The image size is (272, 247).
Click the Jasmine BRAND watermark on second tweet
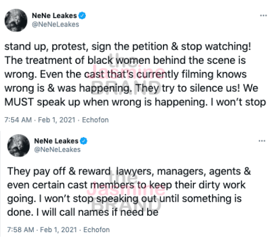click(126, 193)
